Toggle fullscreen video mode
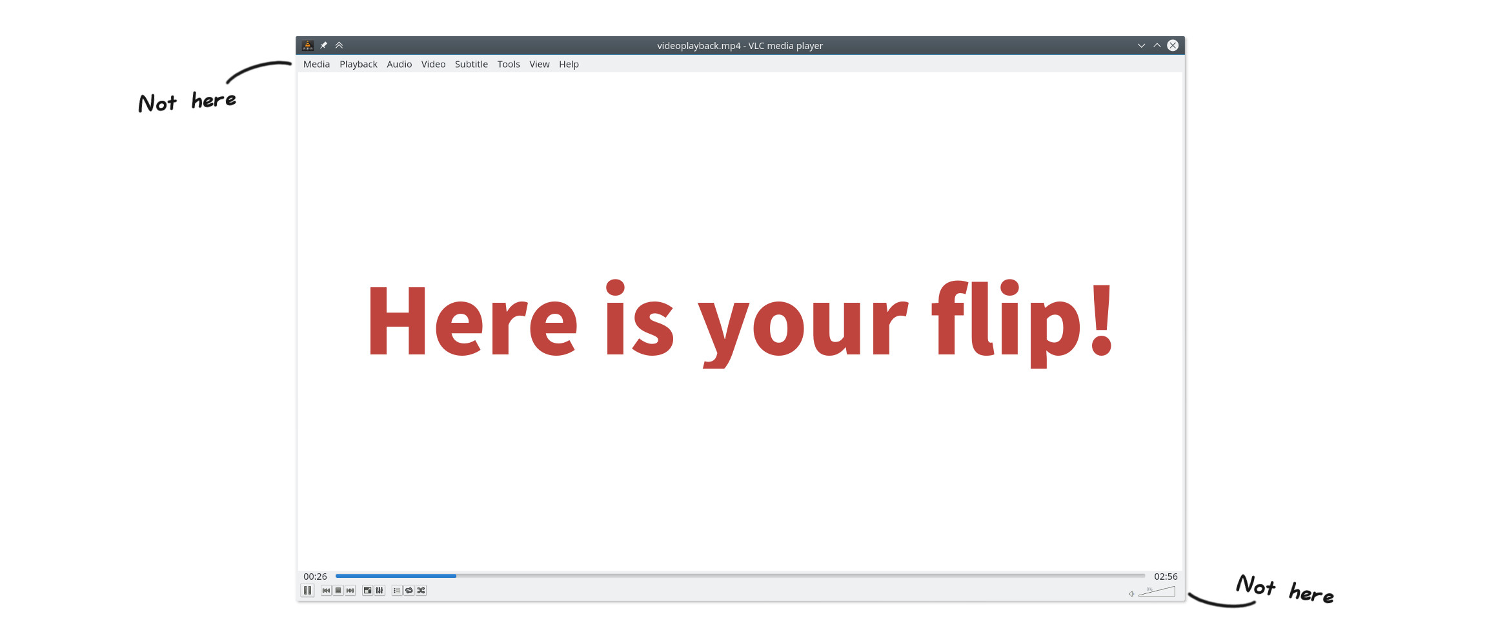 click(367, 591)
